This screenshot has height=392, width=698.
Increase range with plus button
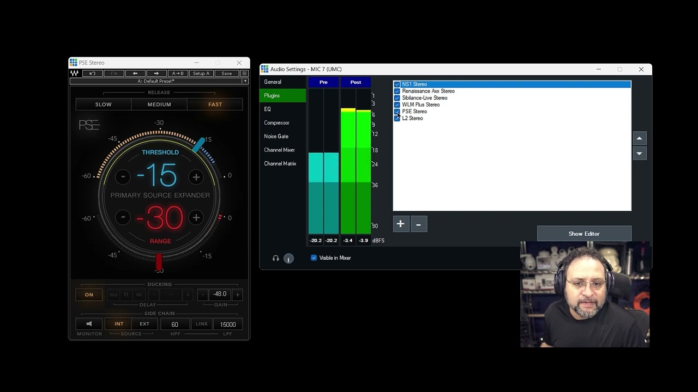coord(196,217)
